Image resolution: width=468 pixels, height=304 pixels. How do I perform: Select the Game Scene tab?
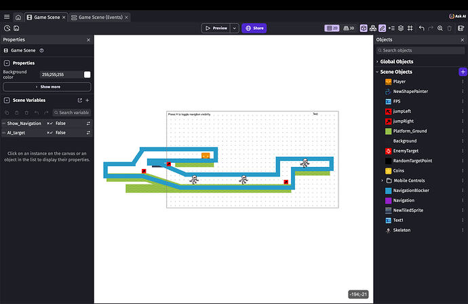(46, 18)
